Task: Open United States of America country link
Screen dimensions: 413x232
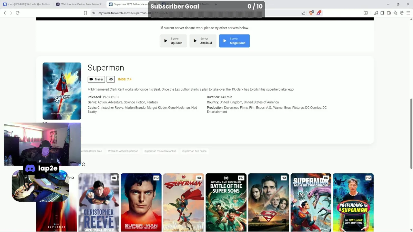Action: point(261,102)
